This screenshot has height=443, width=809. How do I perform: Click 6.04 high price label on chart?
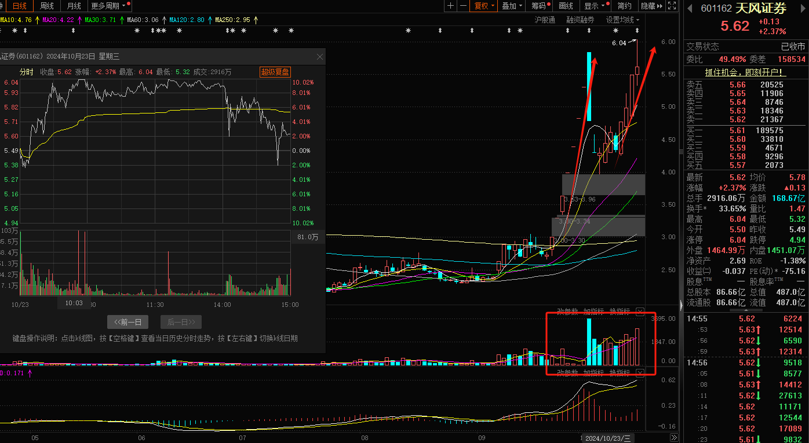619,43
